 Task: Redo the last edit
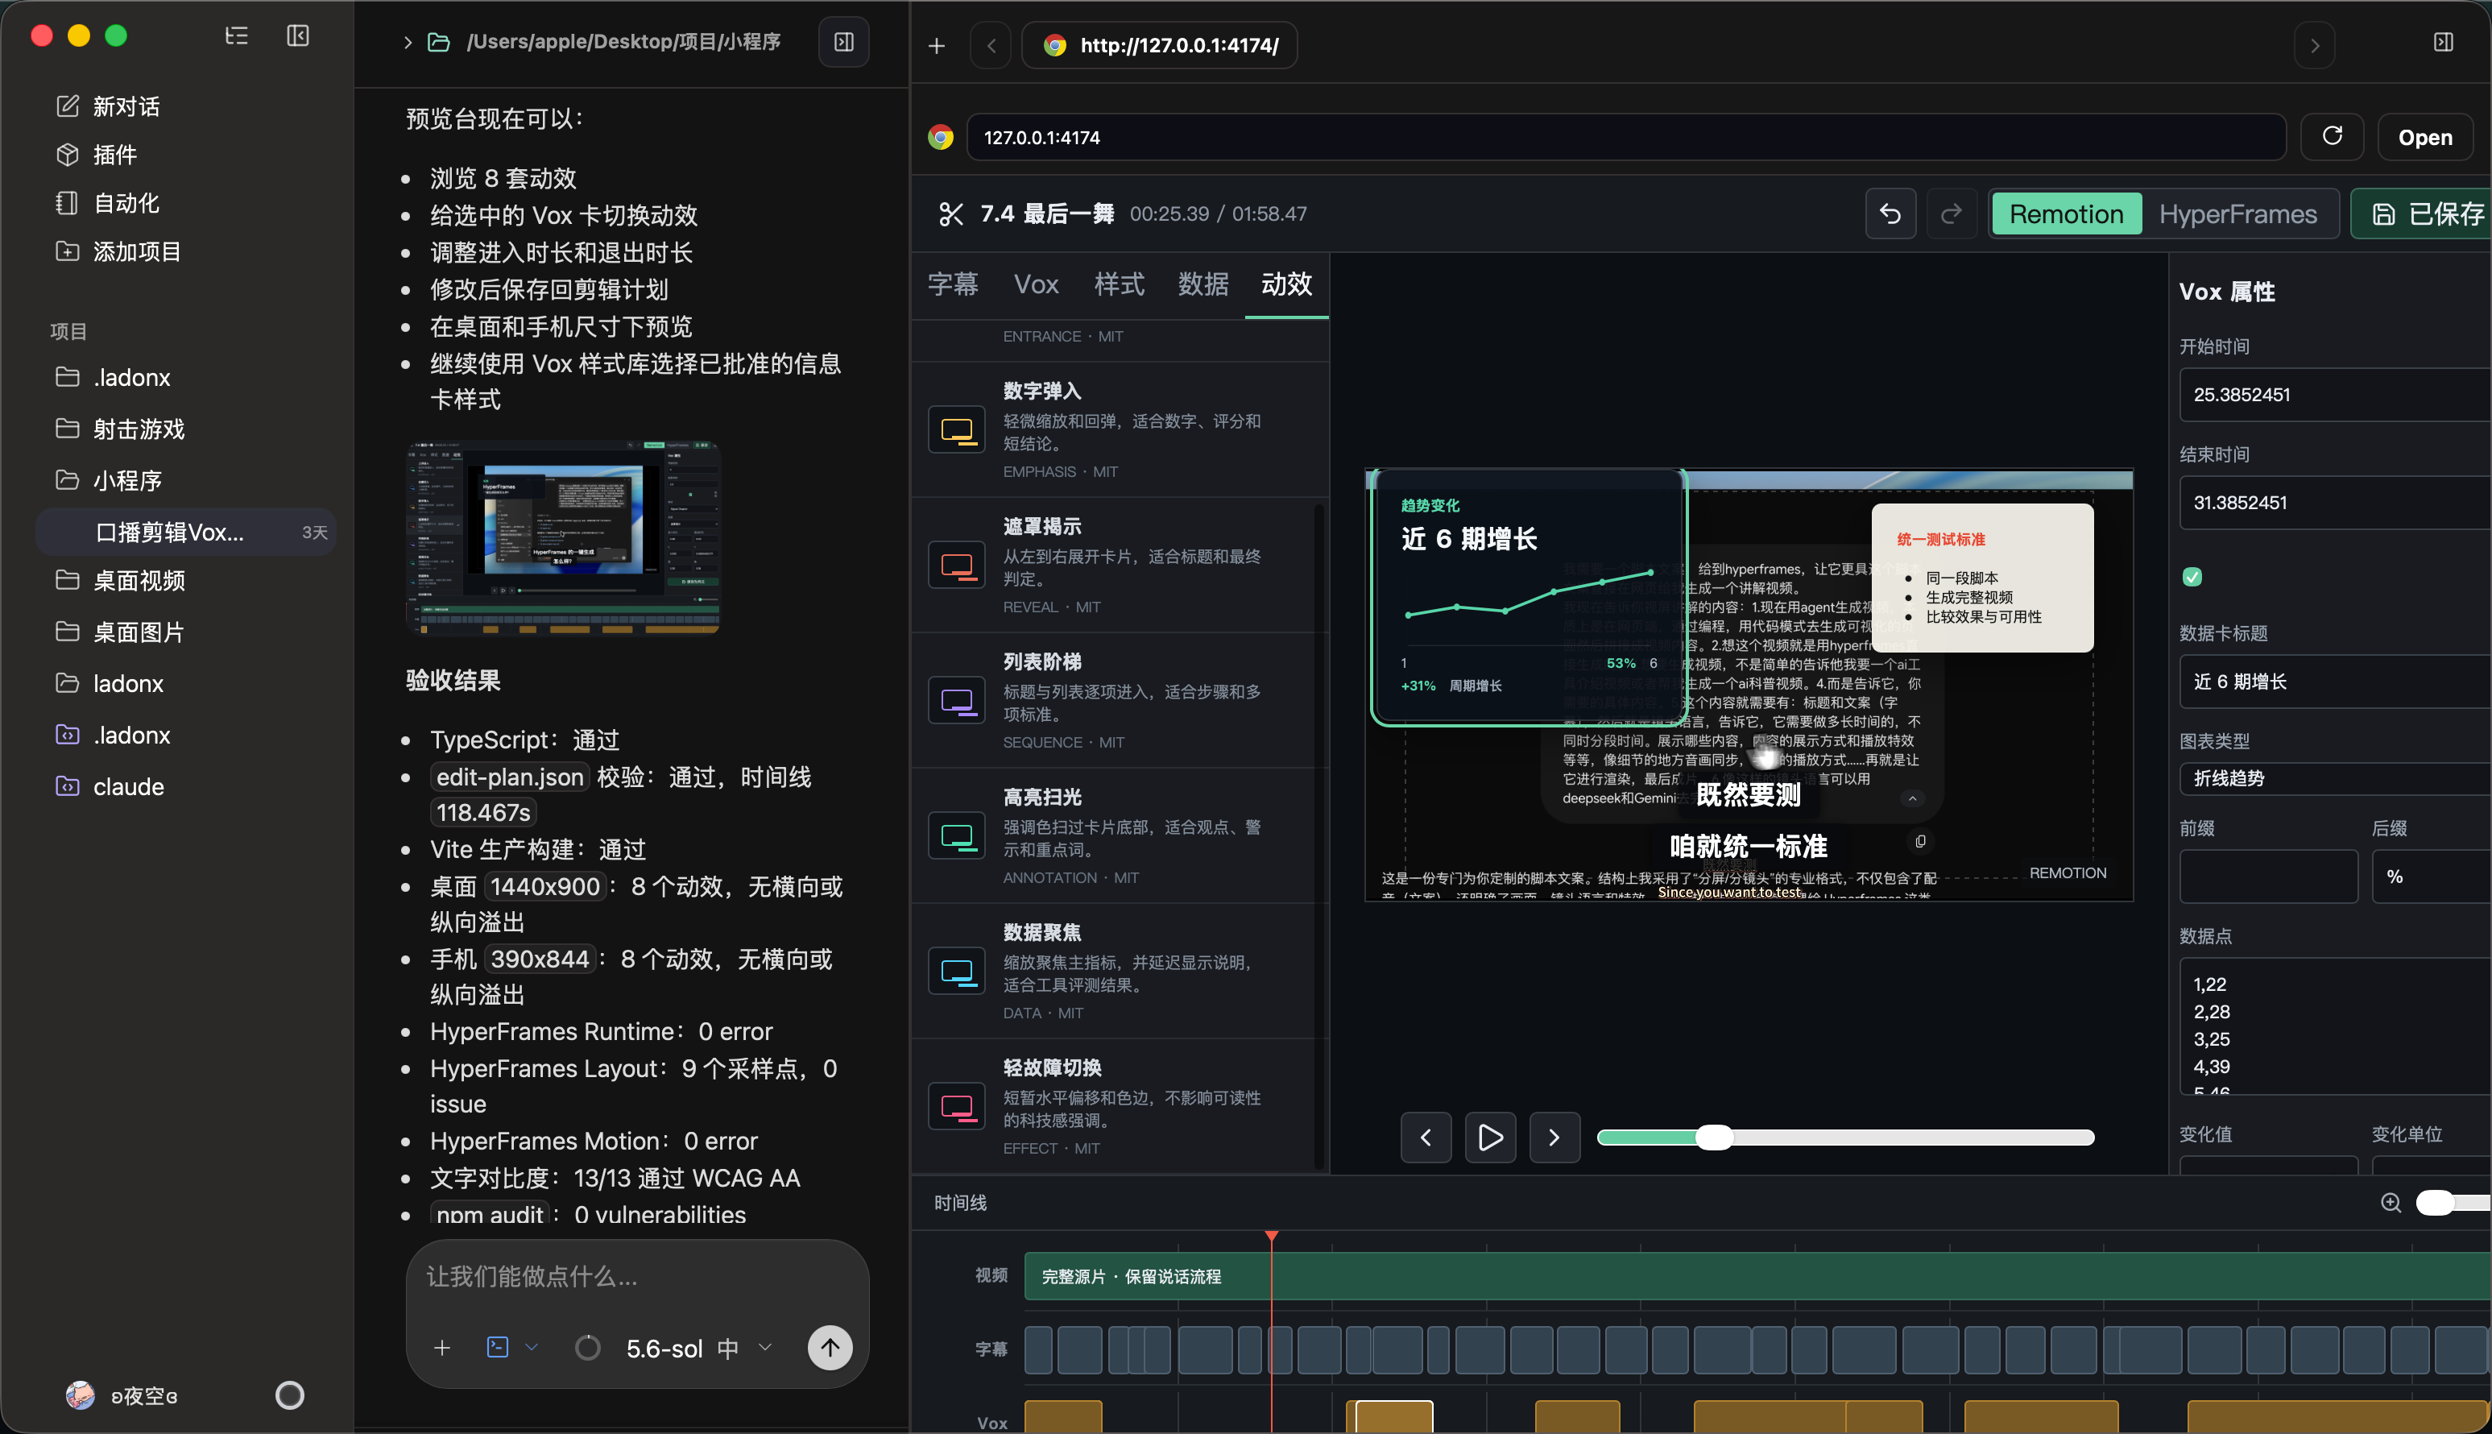[1951, 213]
